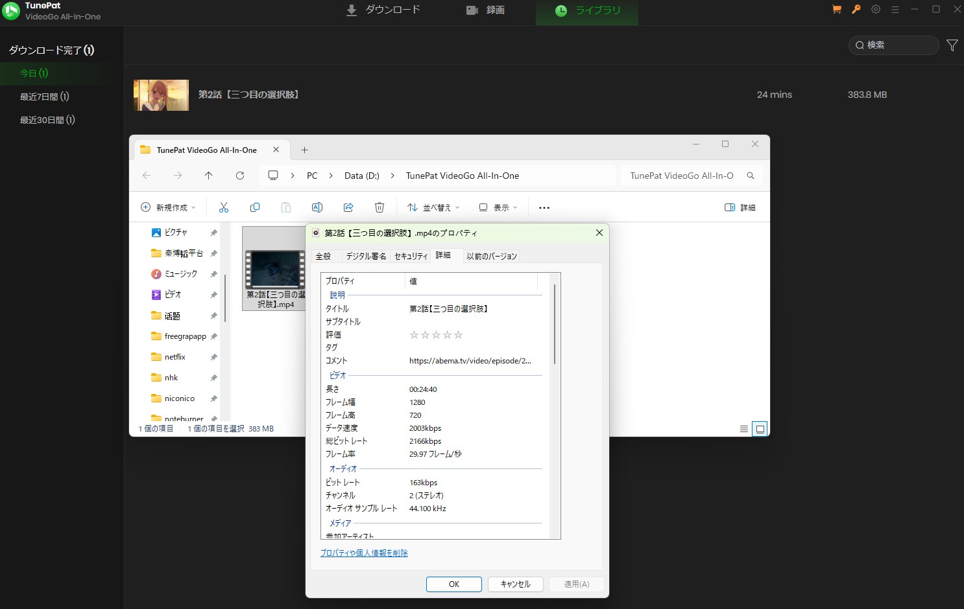Switch to details list view toggle
The image size is (964, 609).
coord(744,429)
